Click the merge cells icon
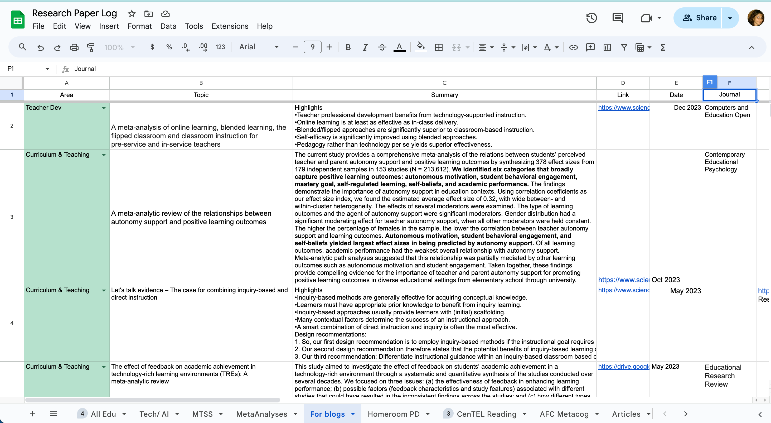The width and height of the screenshot is (771, 423). click(x=457, y=47)
